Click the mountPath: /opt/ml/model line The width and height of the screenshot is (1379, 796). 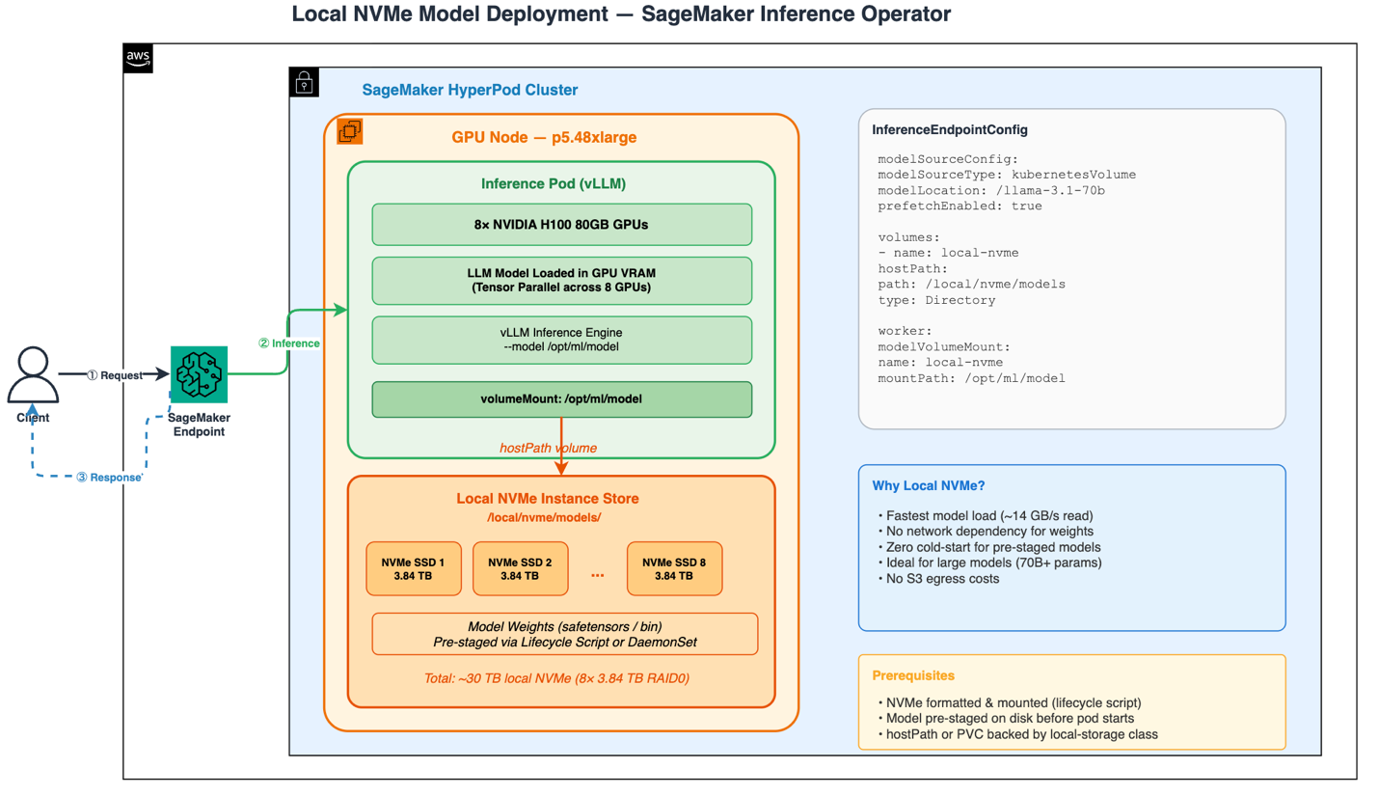tap(971, 378)
